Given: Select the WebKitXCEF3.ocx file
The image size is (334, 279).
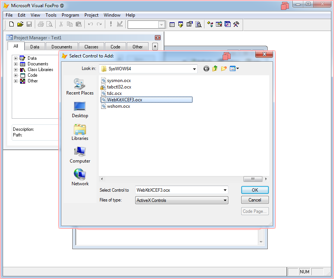Looking at the screenshot, I should click(147, 100).
